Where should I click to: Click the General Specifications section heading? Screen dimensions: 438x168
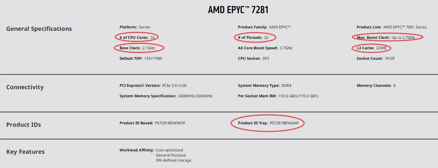coord(39,29)
